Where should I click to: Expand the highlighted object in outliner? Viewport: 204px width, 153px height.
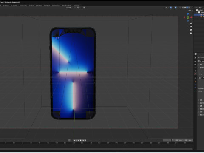[x=199, y=14]
